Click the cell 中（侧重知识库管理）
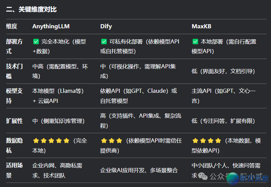 [58, 121]
